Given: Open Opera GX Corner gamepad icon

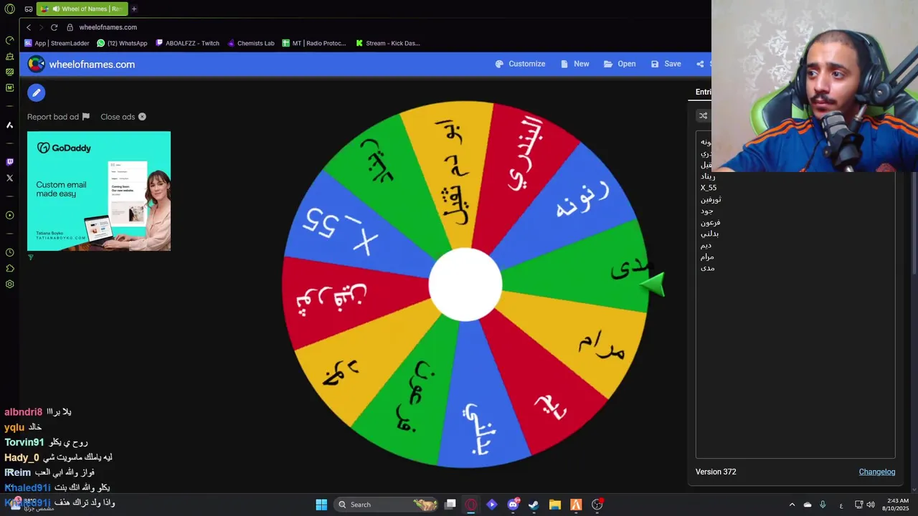Looking at the screenshot, I should click(x=28, y=9).
